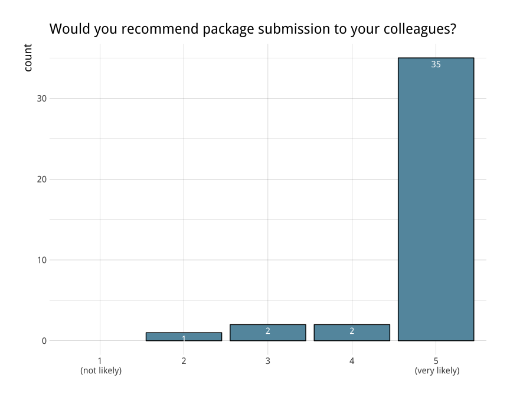The height and width of the screenshot is (397, 510).
Task: Click the chart title about package submission
Action: [x=253, y=29]
